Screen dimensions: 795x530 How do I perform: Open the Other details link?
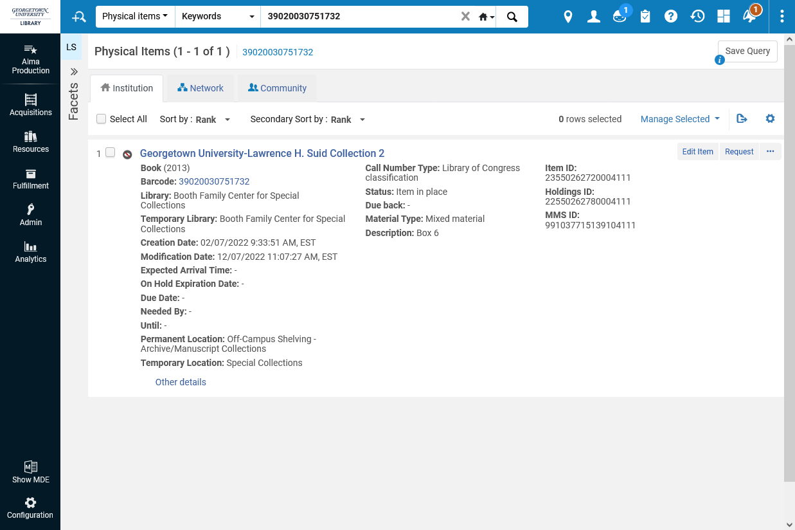[181, 382]
